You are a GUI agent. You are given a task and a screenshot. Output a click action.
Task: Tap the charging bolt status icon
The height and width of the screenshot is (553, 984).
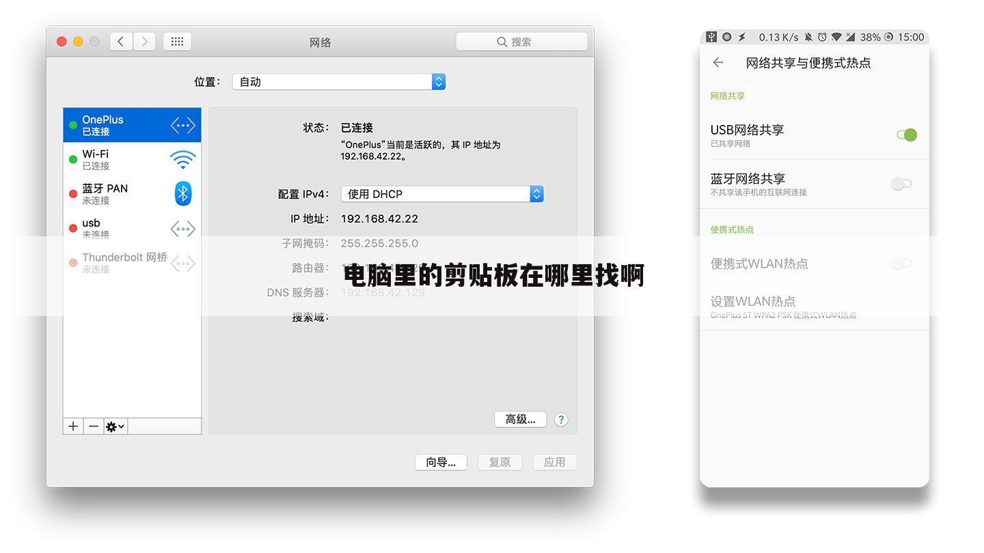pyautogui.click(x=742, y=37)
